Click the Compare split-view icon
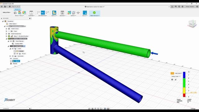199x112 pixels. 31,12
